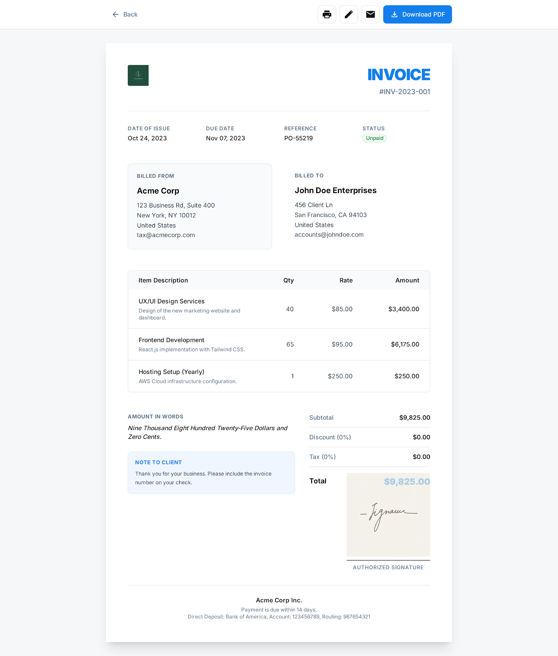Click the email envelope icon
The height and width of the screenshot is (656, 558).
pyautogui.click(x=370, y=14)
